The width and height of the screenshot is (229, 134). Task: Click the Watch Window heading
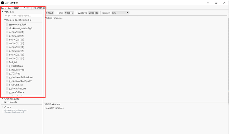(x=52, y=104)
